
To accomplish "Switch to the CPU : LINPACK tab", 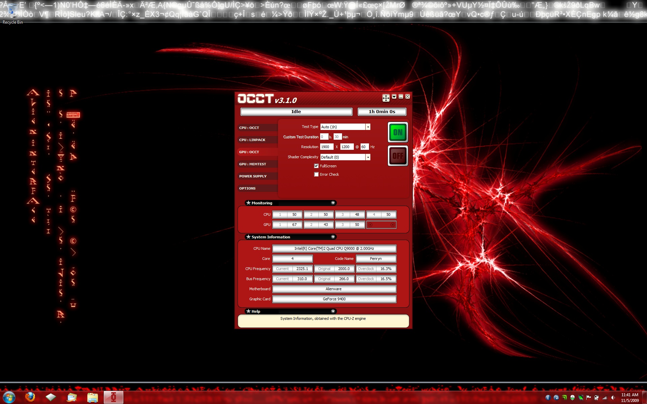I will pyautogui.click(x=252, y=140).
